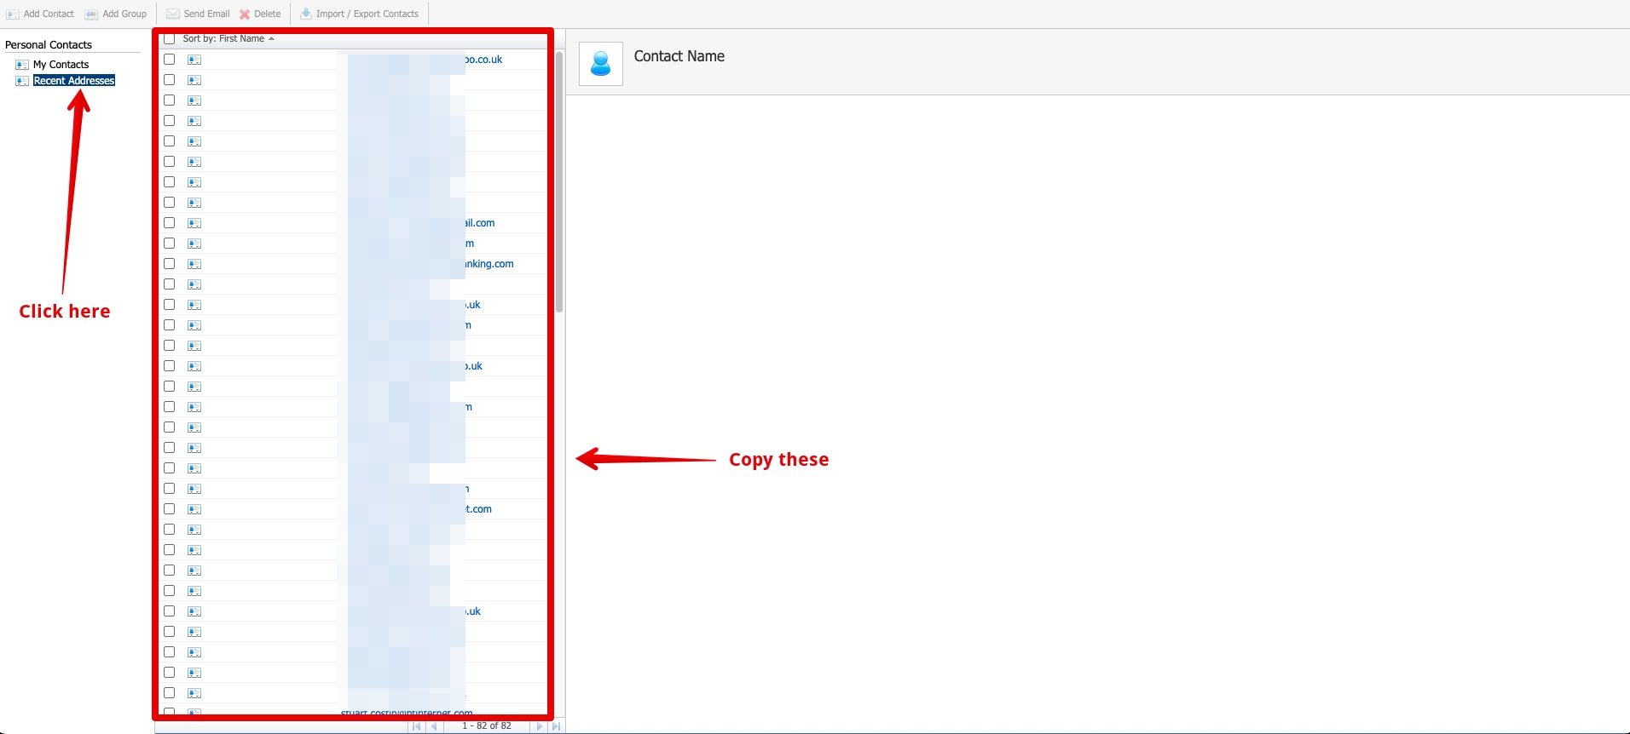Select My Contacts in Personal Contacts
The width and height of the screenshot is (1630, 734).
click(x=61, y=65)
